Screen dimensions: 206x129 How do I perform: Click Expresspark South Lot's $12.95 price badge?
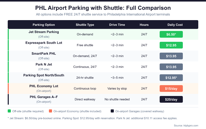pyautogui.click(x=171, y=45)
